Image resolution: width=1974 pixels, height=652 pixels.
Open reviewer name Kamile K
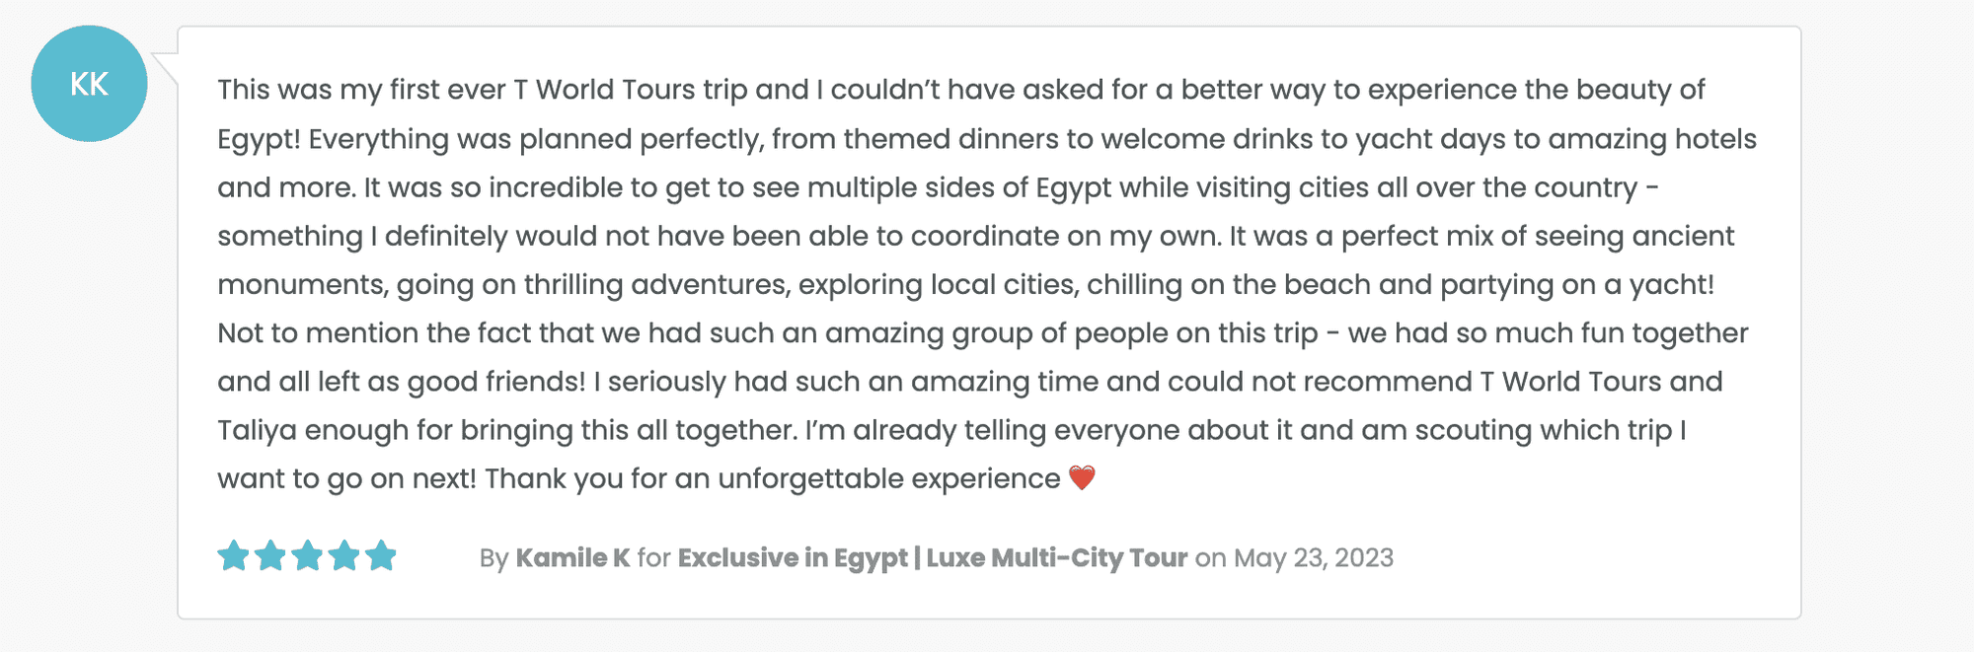572,558
